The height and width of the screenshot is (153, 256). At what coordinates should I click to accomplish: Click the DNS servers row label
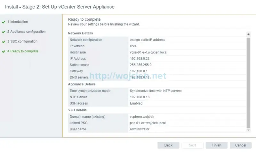pyautogui.click(x=79, y=77)
